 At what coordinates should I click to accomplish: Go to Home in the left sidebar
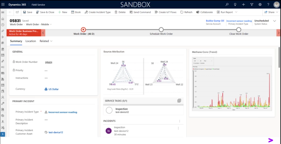3,19
